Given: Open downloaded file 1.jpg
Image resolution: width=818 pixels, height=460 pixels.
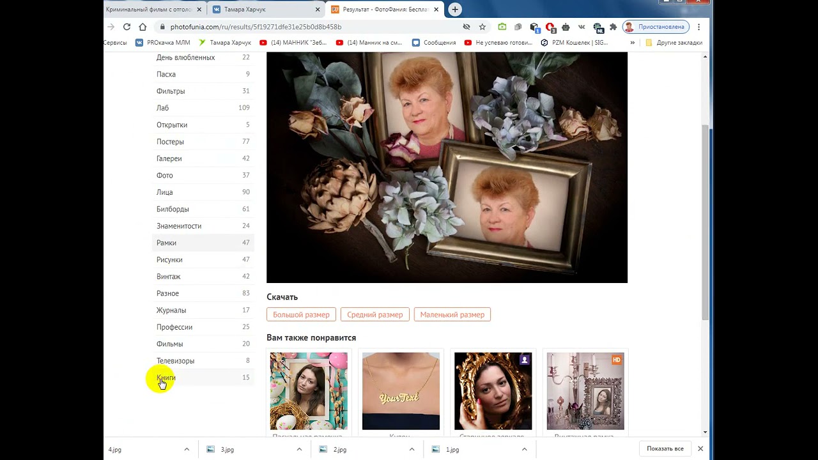Looking at the screenshot, I should 452,449.
